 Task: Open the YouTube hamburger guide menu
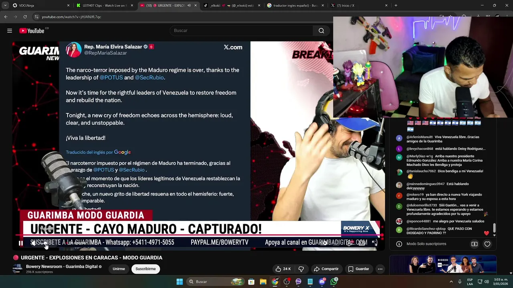[x=10, y=31]
